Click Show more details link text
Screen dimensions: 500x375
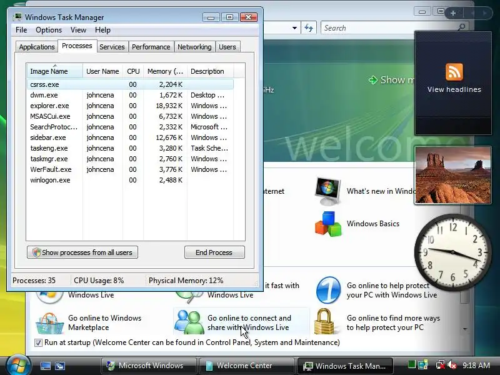tap(397, 80)
